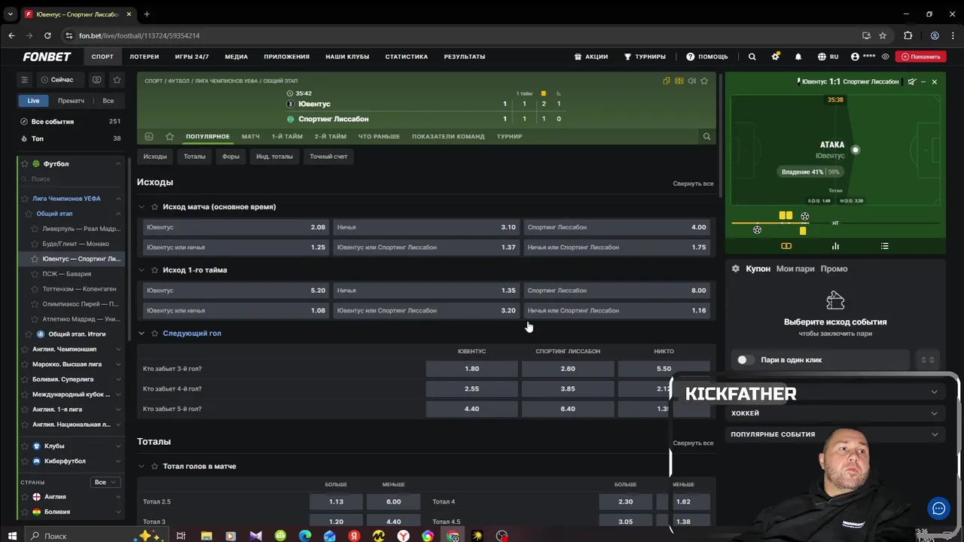Favorite Тотал голов в матче star

tap(154, 466)
